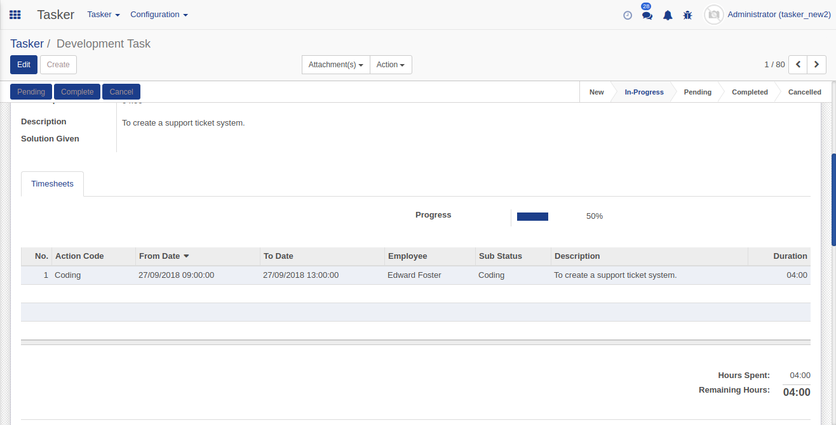Click the Remaining Hours value 04:00
The width and height of the screenshot is (836, 425).
click(x=797, y=393)
